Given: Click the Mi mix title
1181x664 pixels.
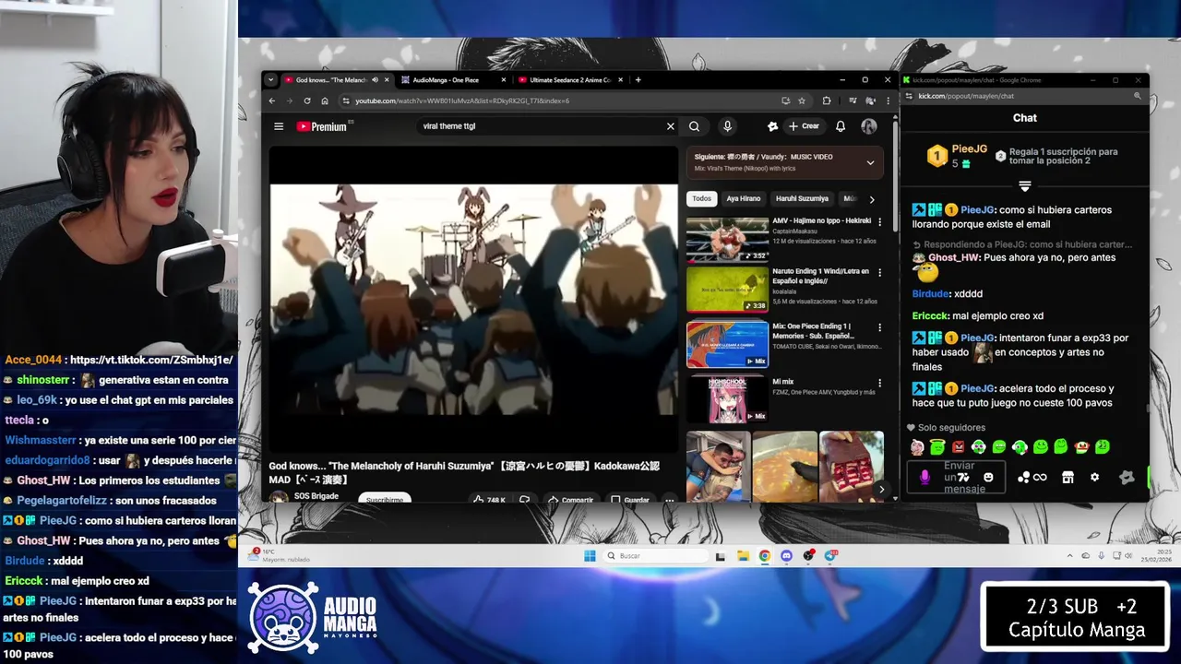Looking at the screenshot, I should click(x=782, y=382).
